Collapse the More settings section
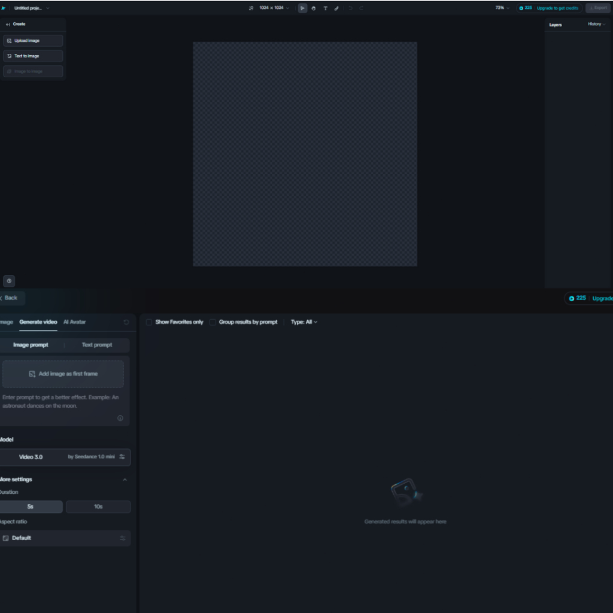Viewport: 613px width, 613px height. point(125,480)
